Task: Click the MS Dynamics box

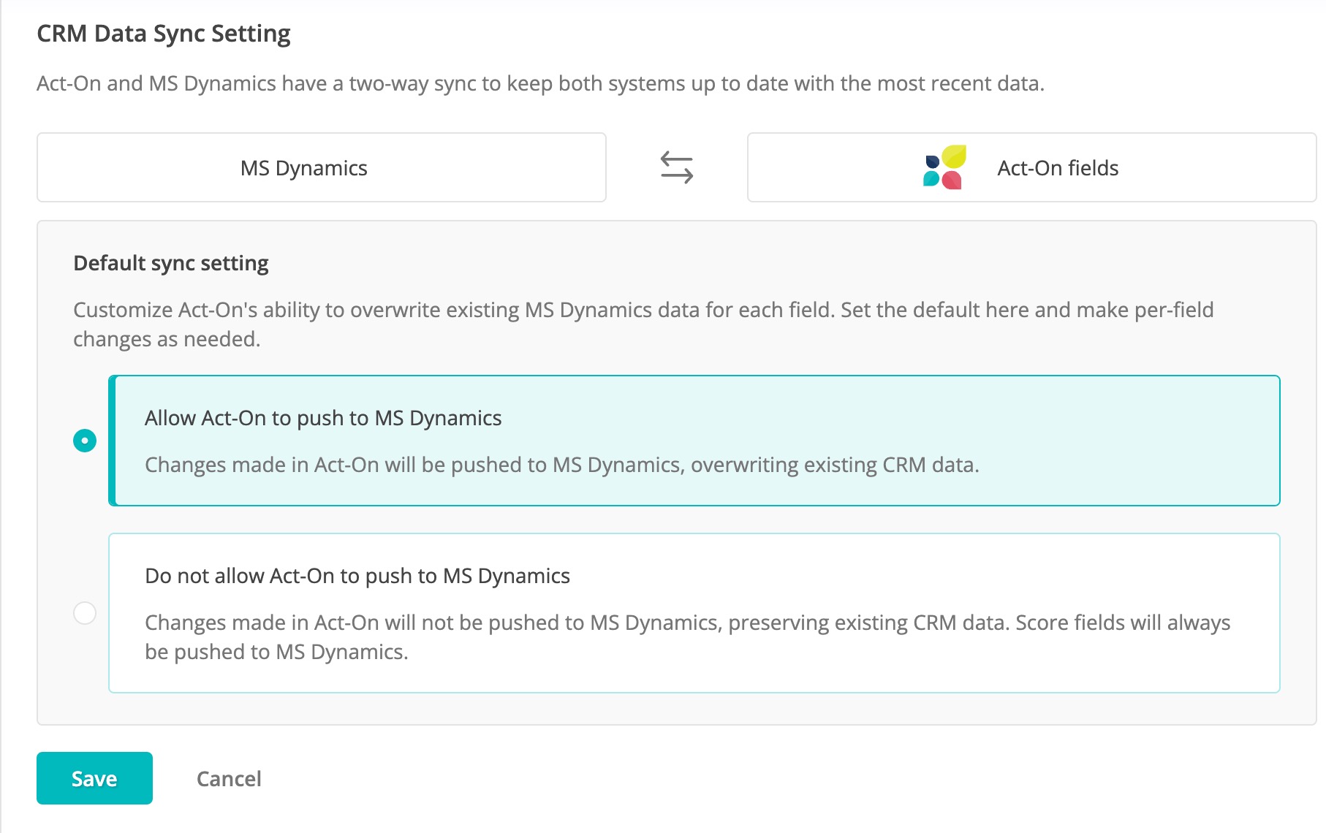Action: point(322,167)
